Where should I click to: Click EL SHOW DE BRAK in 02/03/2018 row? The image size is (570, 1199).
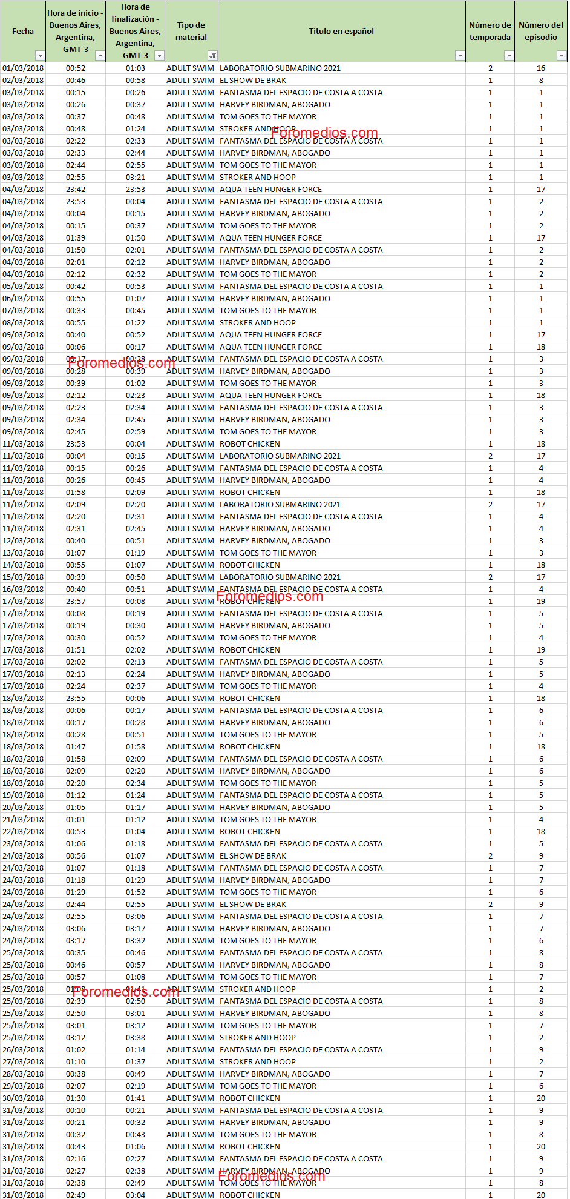tap(253, 80)
